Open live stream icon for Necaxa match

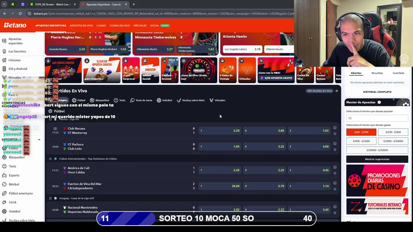pos(55,129)
